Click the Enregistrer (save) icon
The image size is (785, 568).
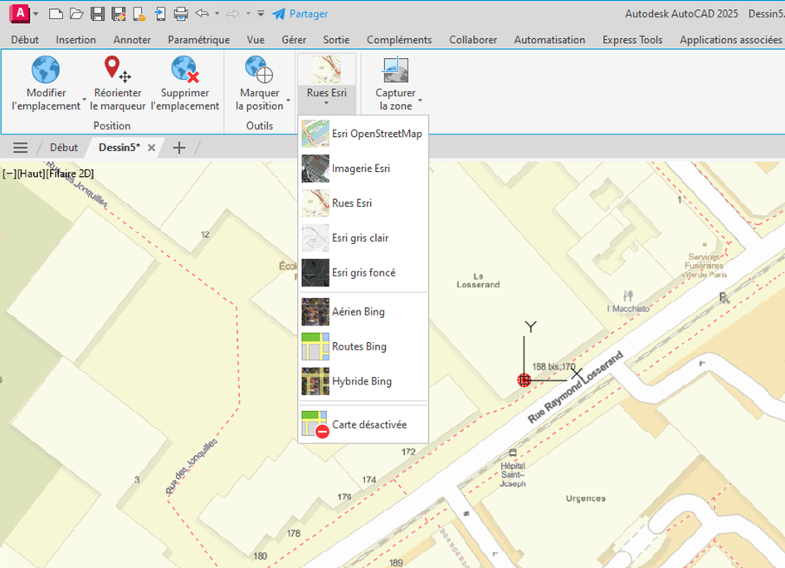[96, 12]
